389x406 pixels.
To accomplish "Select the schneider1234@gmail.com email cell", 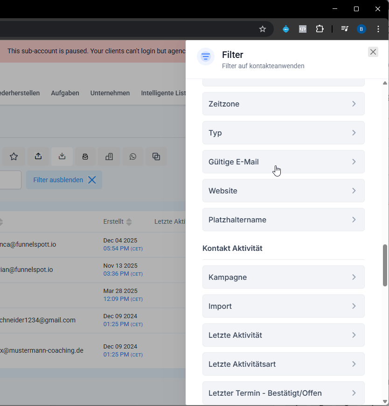I will tap(38, 320).
